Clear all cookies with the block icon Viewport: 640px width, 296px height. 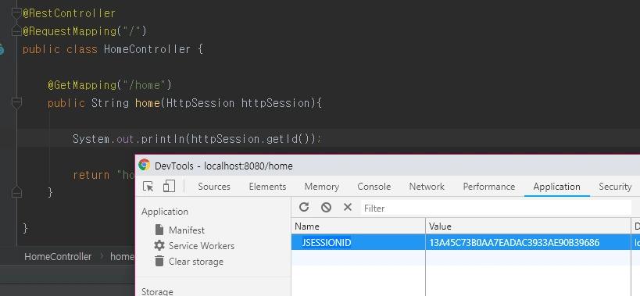[x=326, y=207]
